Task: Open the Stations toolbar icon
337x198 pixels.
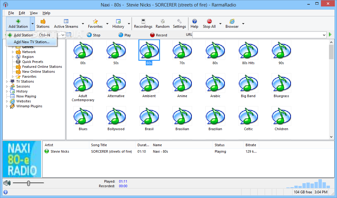Action: (43, 24)
